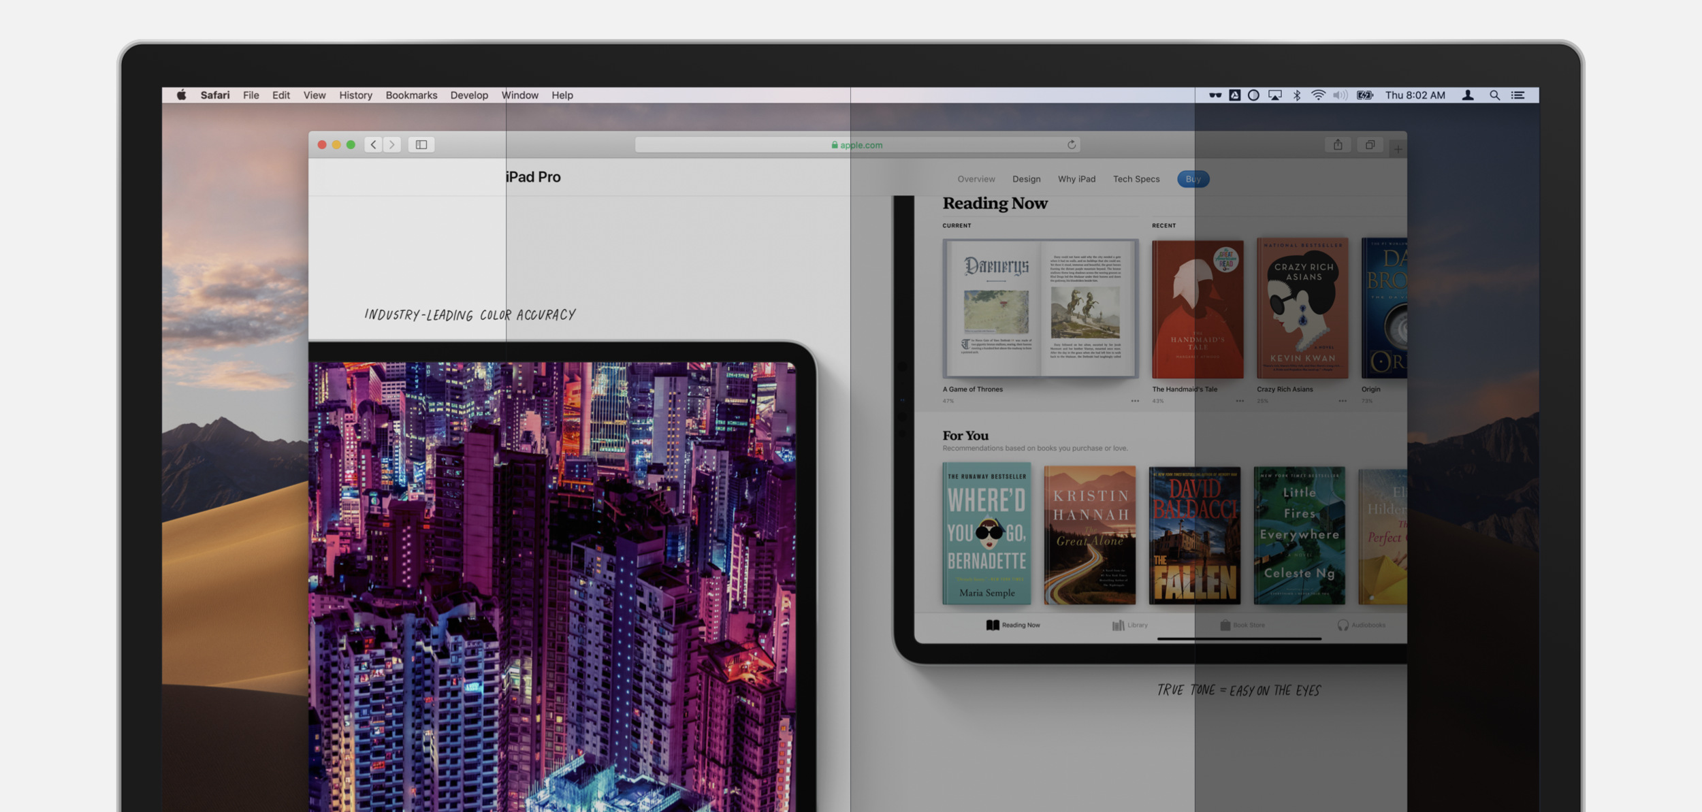Select the Reading Now tab
The image size is (1702, 812).
pos(1013,625)
